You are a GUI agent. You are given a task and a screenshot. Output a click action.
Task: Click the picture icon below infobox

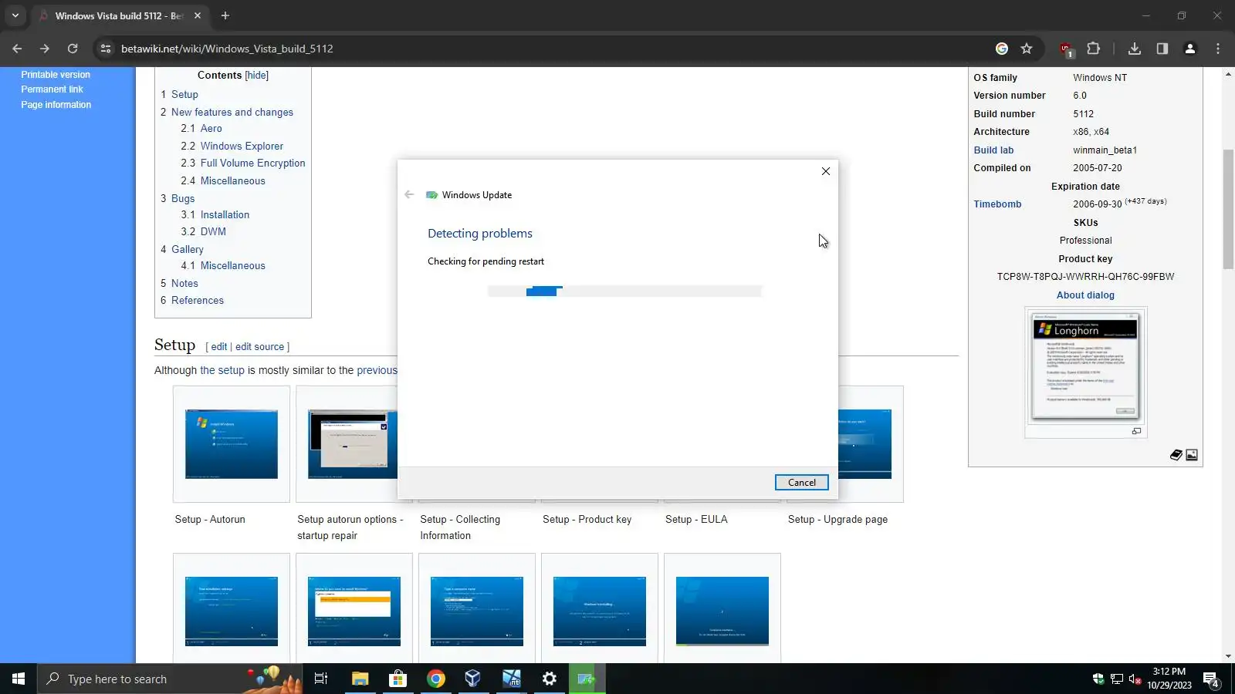coord(1192,455)
